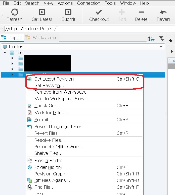The width and height of the screenshot is (175, 195).
Task: Open the Jun_test workspace dropdown
Action: click(161, 47)
